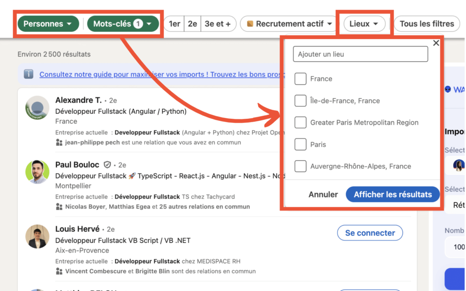Click the Montpellier location text
The height and width of the screenshot is (291, 466).
(73, 186)
